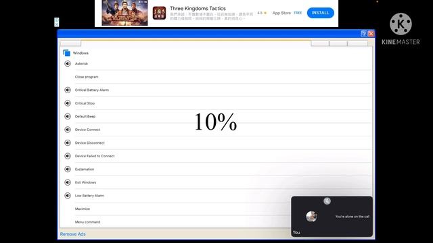Click the Remove Ads link
This screenshot has width=433, height=243.
pos(72,234)
